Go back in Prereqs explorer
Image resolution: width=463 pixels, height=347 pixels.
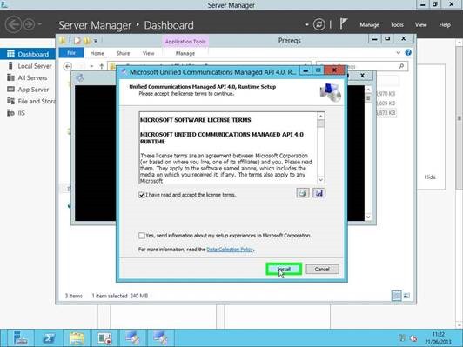[x=67, y=66]
